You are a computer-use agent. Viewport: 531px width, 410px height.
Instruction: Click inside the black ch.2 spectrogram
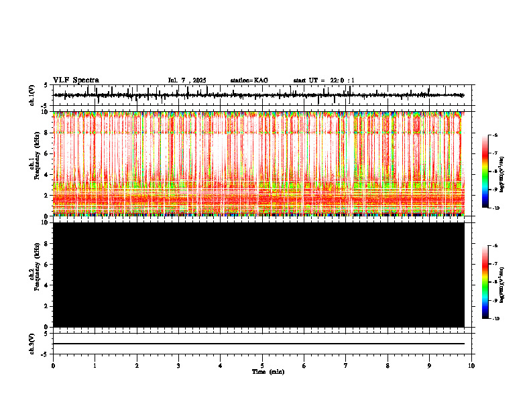point(259,275)
